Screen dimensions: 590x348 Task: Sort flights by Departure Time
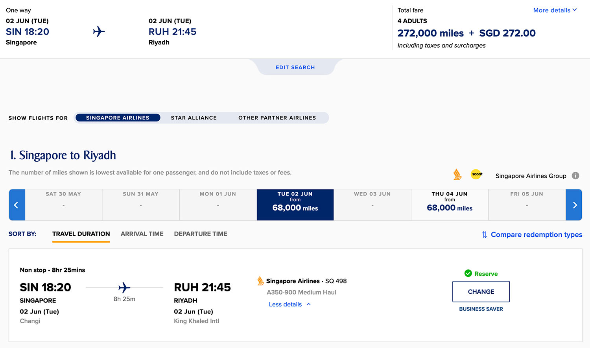point(201,234)
